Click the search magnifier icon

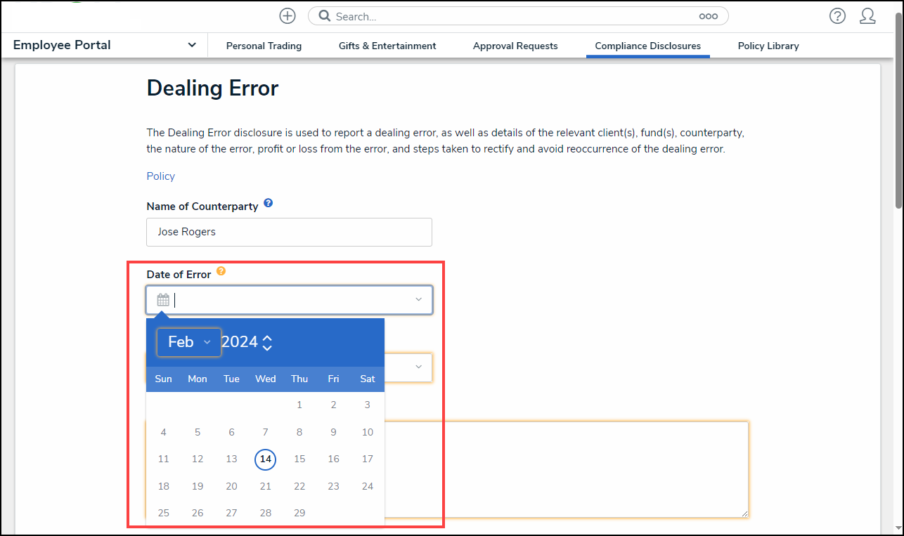tap(325, 16)
